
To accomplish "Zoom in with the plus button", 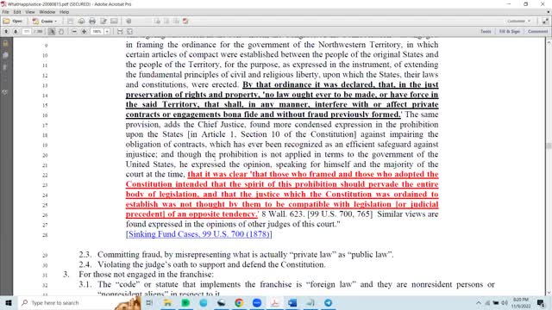I will pyautogui.click(x=85, y=32).
